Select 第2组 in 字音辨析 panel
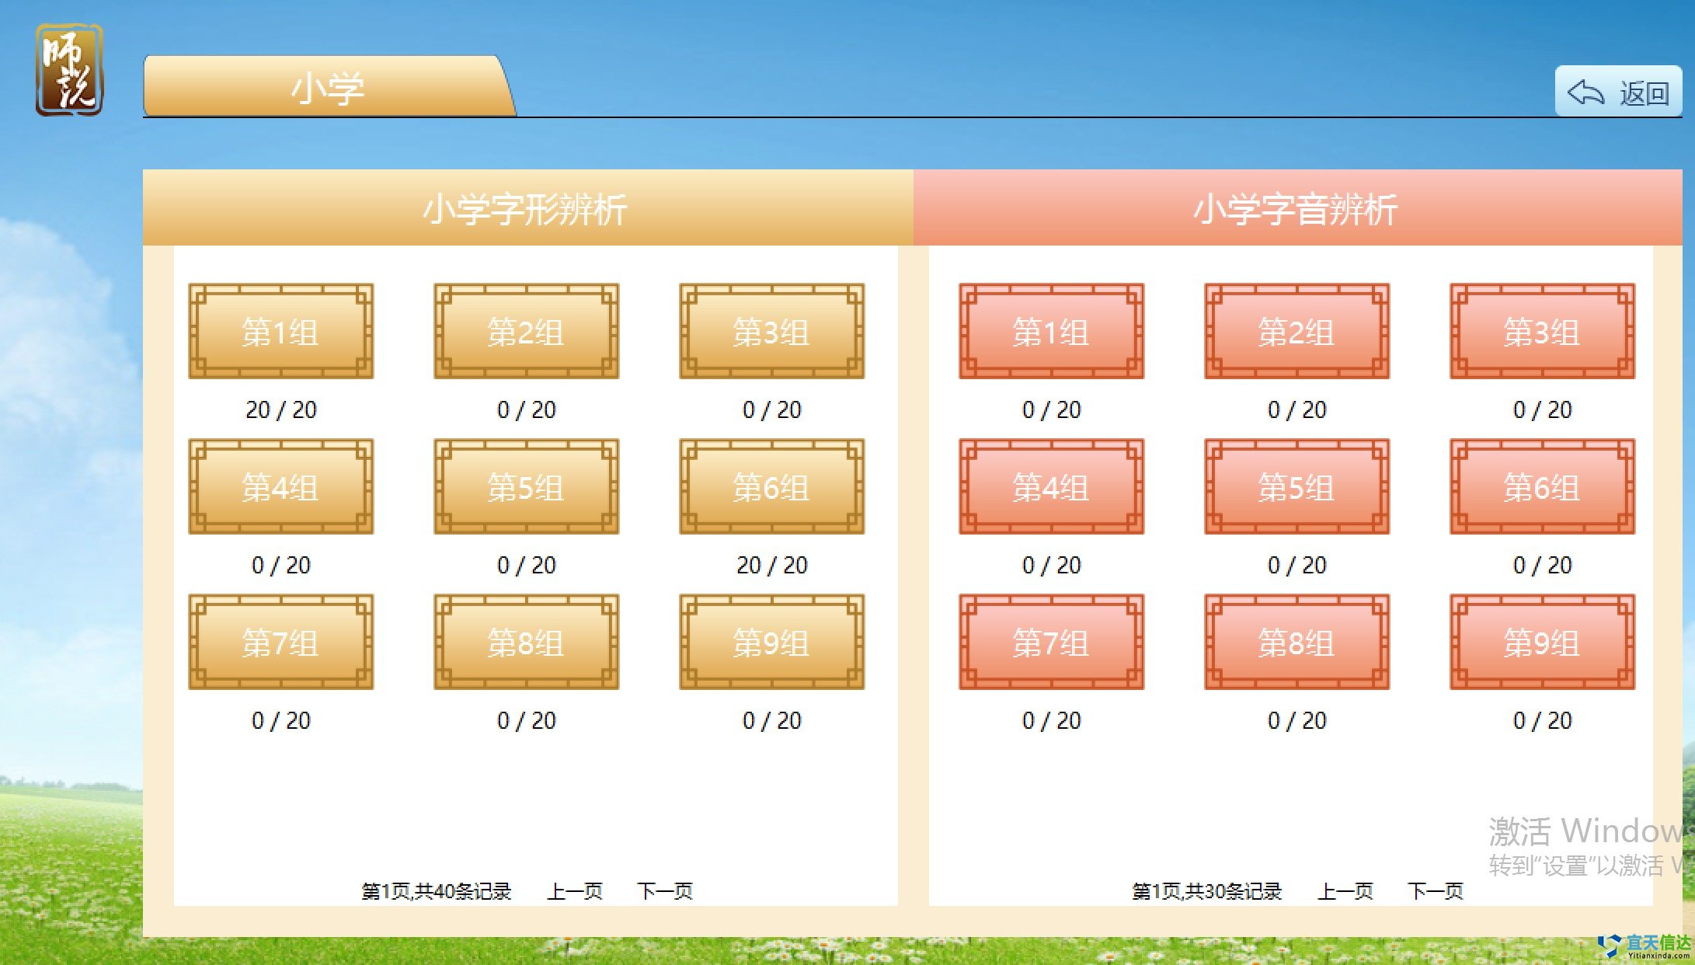The height and width of the screenshot is (965, 1695). (x=1296, y=332)
